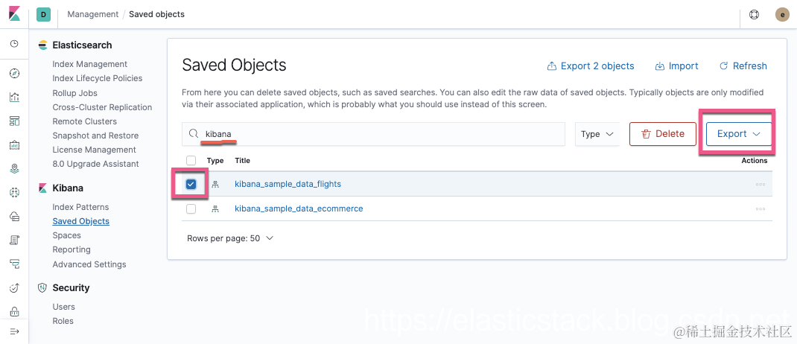
Task: Click the Saved objects breadcrumb text
Action: [156, 14]
